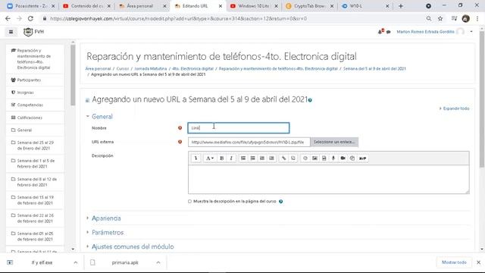
Task: Open 'Semana del 1 al 5 de febrero' sidebar item
Action: [x=35, y=164]
